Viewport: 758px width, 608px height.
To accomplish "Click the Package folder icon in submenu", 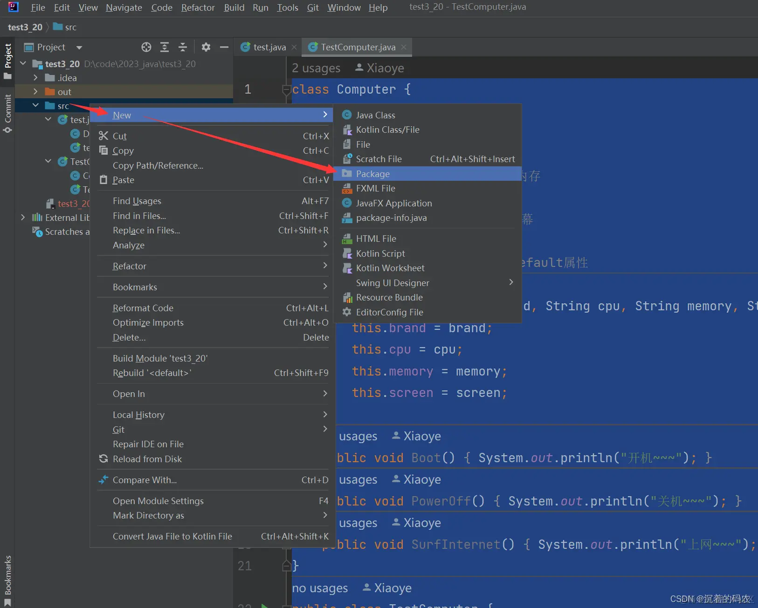I will point(347,174).
